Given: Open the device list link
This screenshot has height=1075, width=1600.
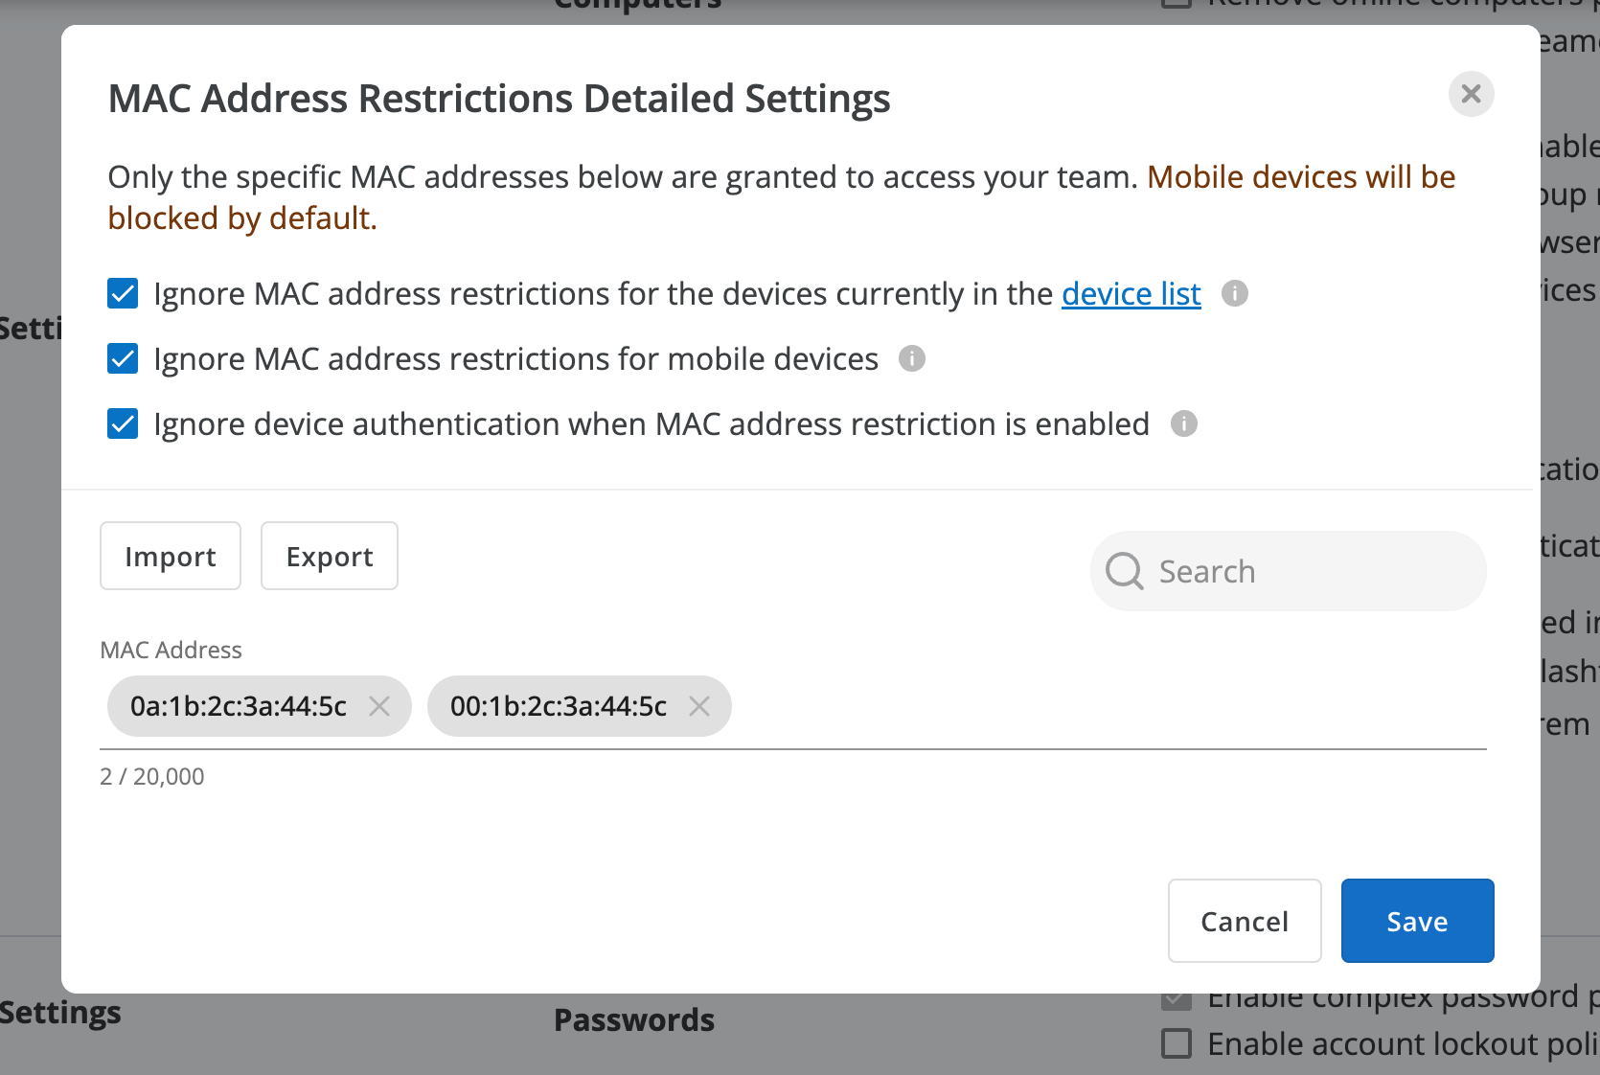Looking at the screenshot, I should (1131, 293).
